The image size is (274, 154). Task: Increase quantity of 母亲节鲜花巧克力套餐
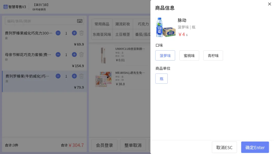pyautogui.click(x=74, y=55)
